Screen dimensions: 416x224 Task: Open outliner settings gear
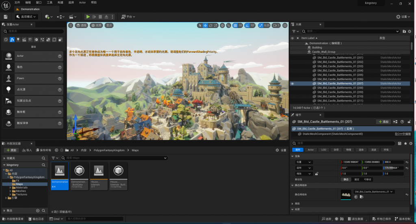(x=409, y=31)
